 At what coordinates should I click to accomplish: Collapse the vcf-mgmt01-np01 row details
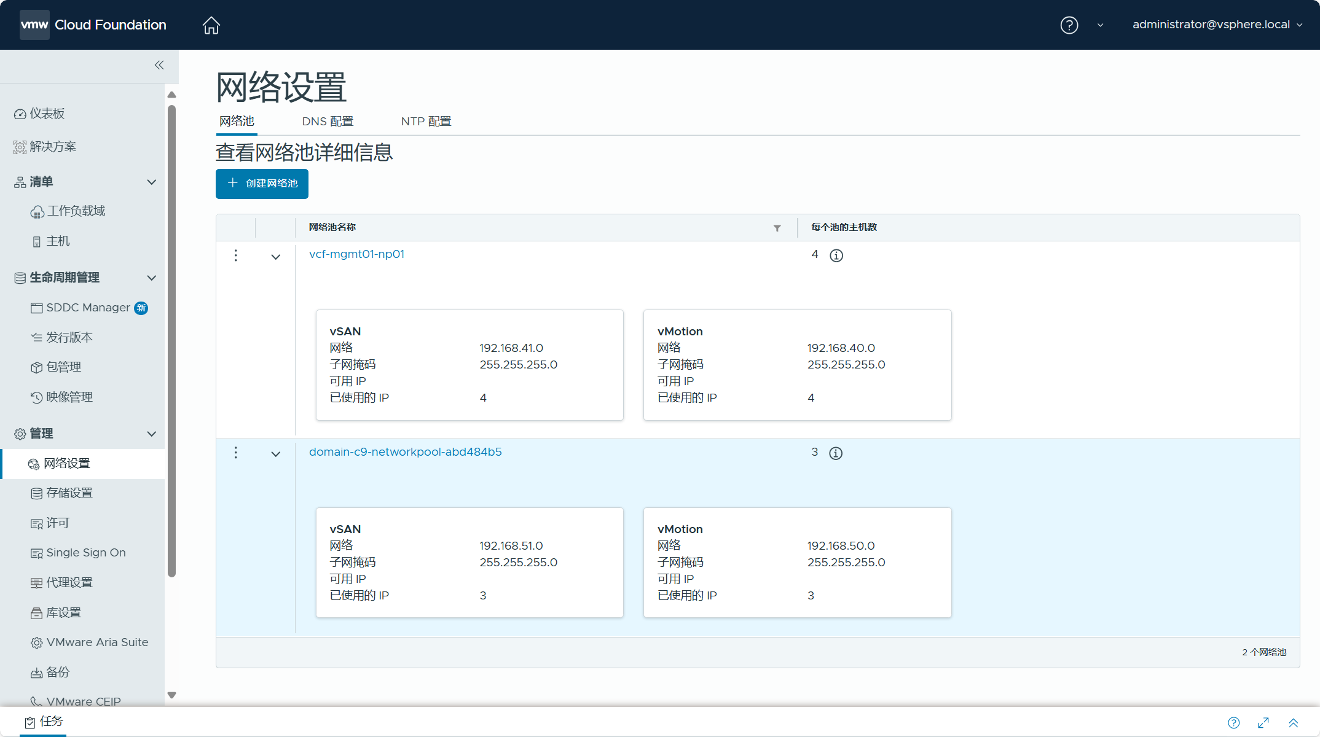[276, 257]
